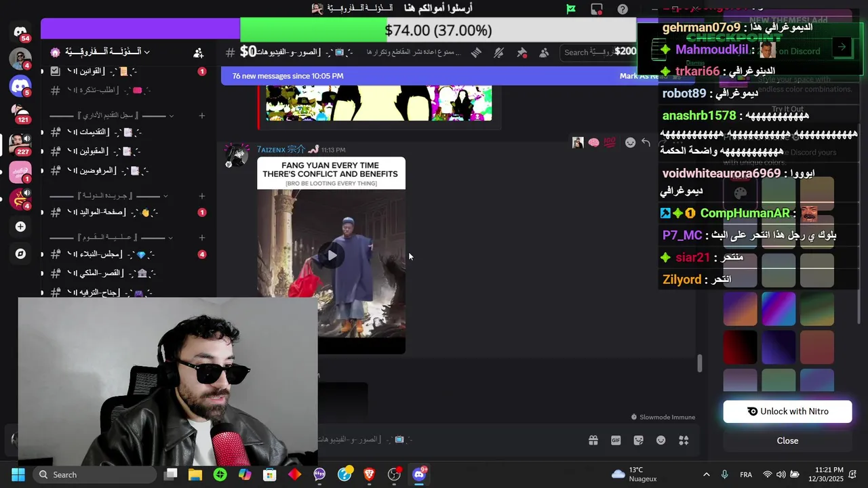
Task: Create channel in علية القوم category
Action: tap(201, 237)
